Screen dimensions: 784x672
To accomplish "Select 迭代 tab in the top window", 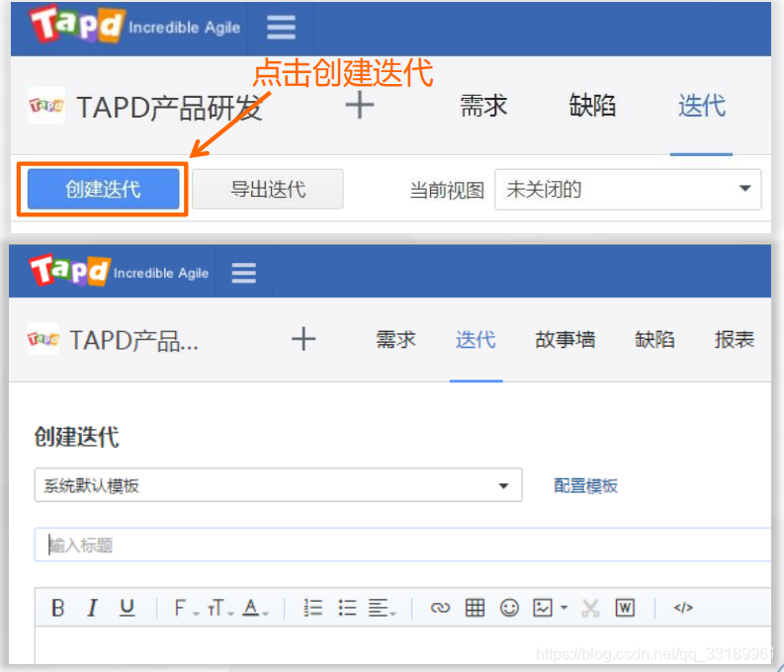I will click(702, 106).
